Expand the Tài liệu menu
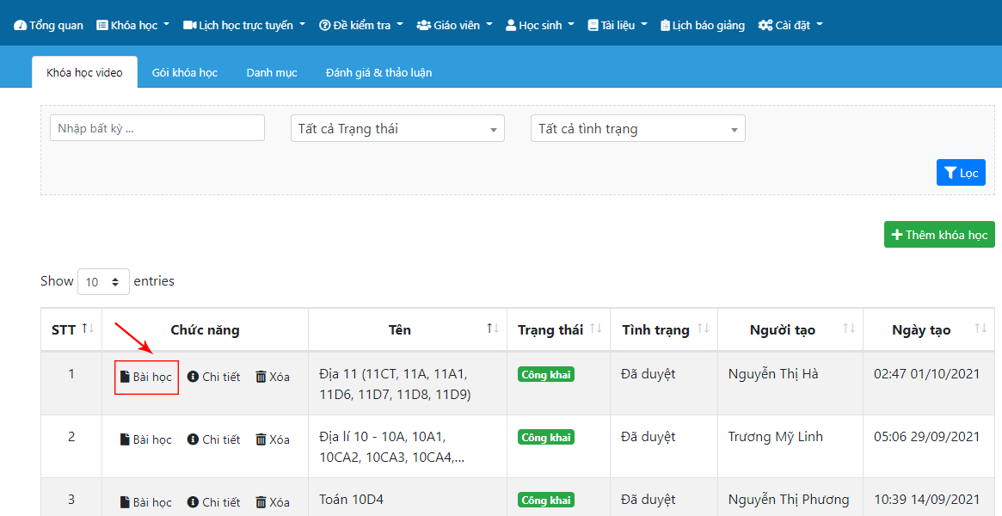1002x516 pixels. coord(618,26)
